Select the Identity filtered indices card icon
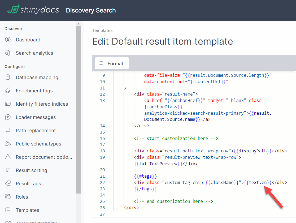Screen dimensions: 296x223 8,104
